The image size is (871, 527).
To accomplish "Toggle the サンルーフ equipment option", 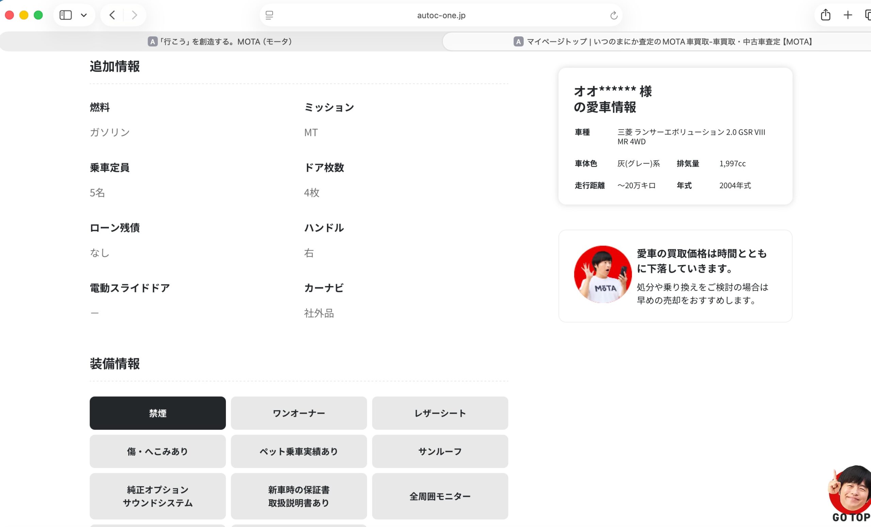I will pos(440,451).
